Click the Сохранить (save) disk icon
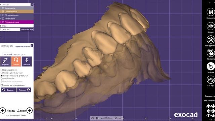 [211, 12]
